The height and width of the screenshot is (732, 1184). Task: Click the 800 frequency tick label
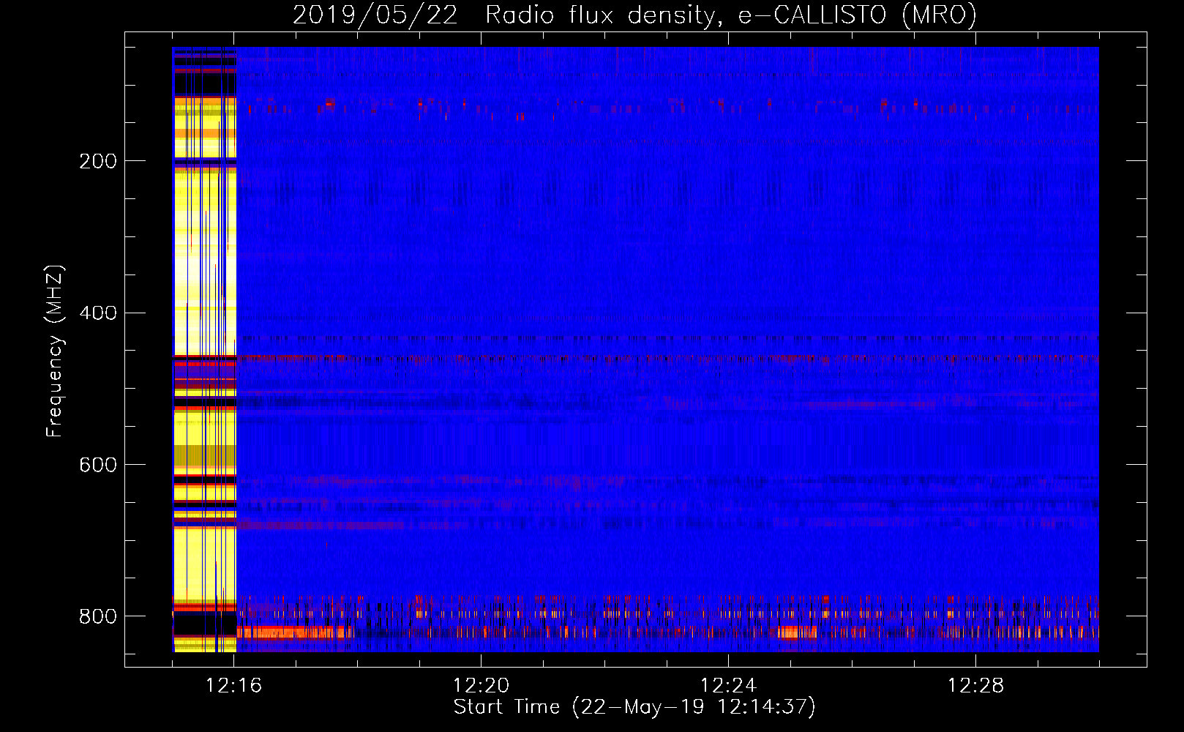[98, 616]
